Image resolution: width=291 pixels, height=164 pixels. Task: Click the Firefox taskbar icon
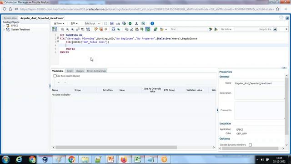click(124, 159)
